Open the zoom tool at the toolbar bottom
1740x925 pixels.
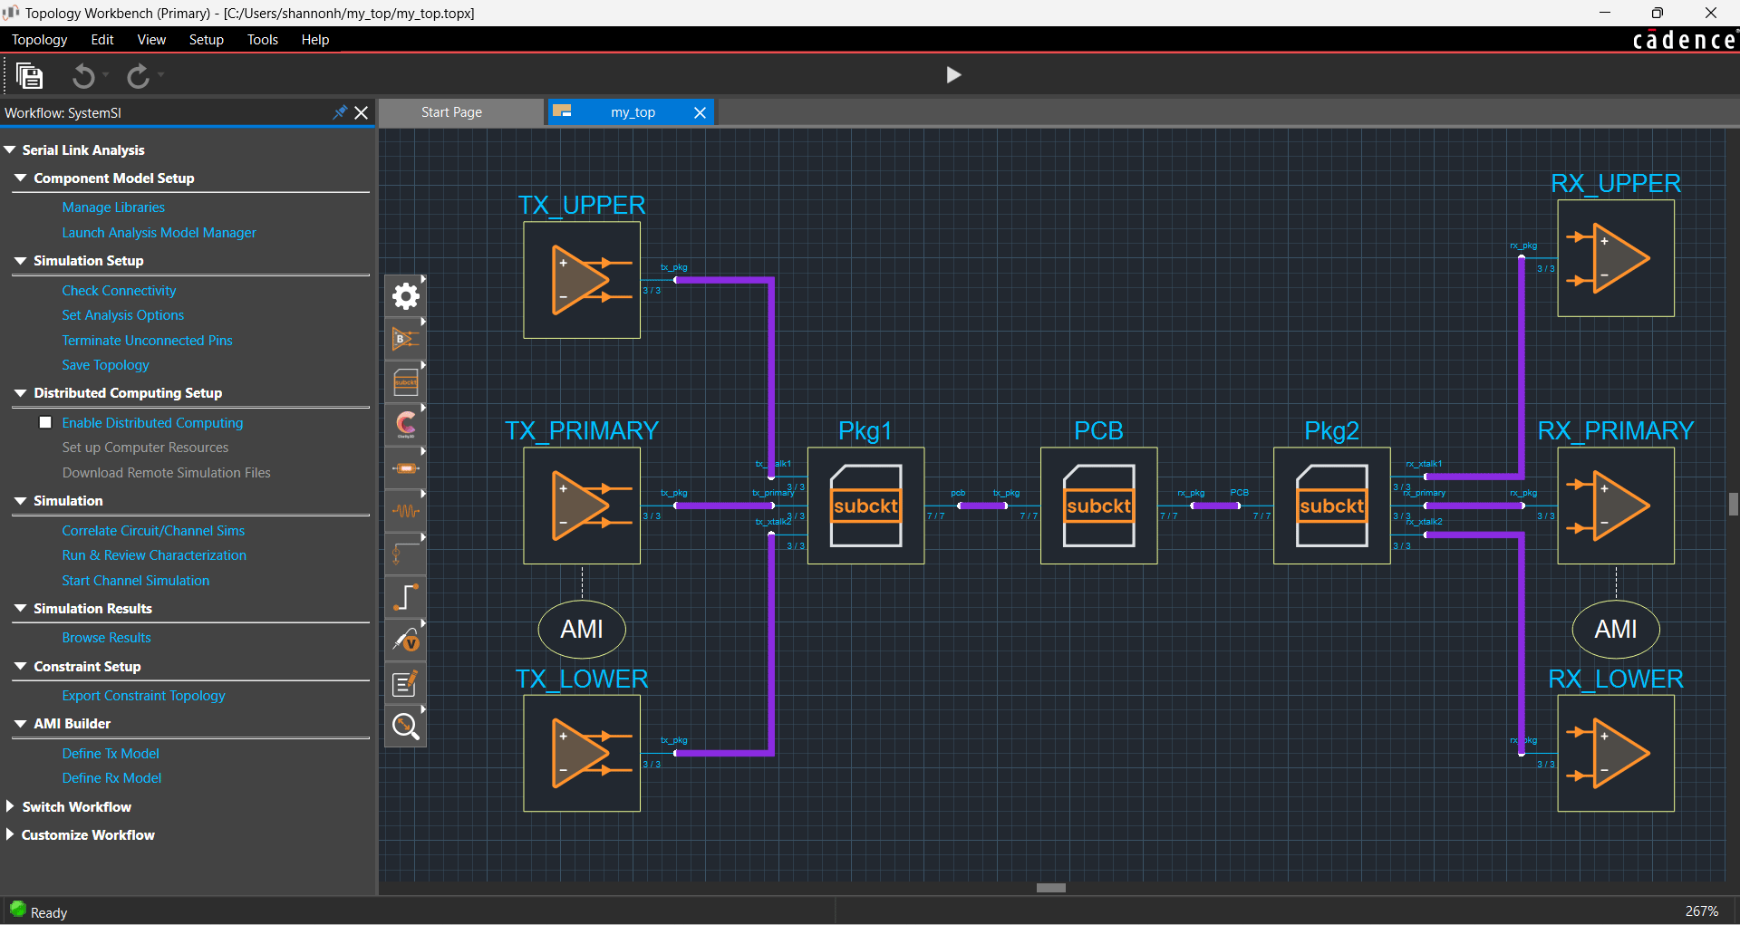click(405, 725)
